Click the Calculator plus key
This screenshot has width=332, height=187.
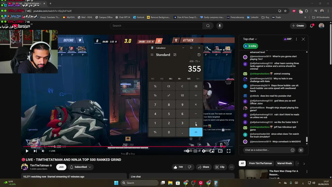196,123
